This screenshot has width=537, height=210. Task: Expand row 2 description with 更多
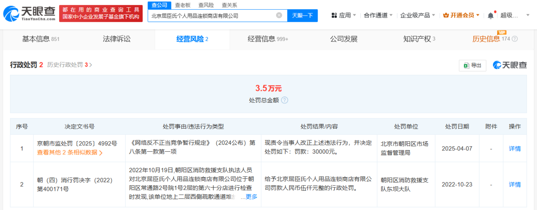tap(251, 197)
